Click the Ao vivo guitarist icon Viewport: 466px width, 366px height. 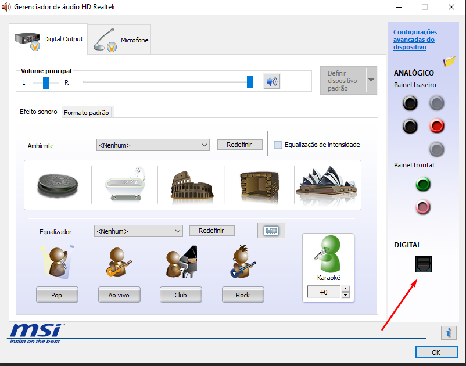(x=119, y=263)
